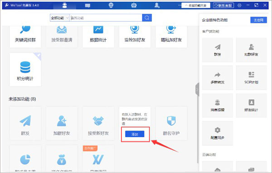Open the 关键词拉群 feature card

pyautogui.click(x=25, y=37)
